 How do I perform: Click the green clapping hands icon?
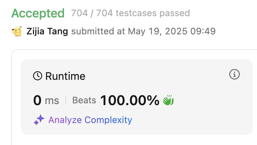pos(168,100)
